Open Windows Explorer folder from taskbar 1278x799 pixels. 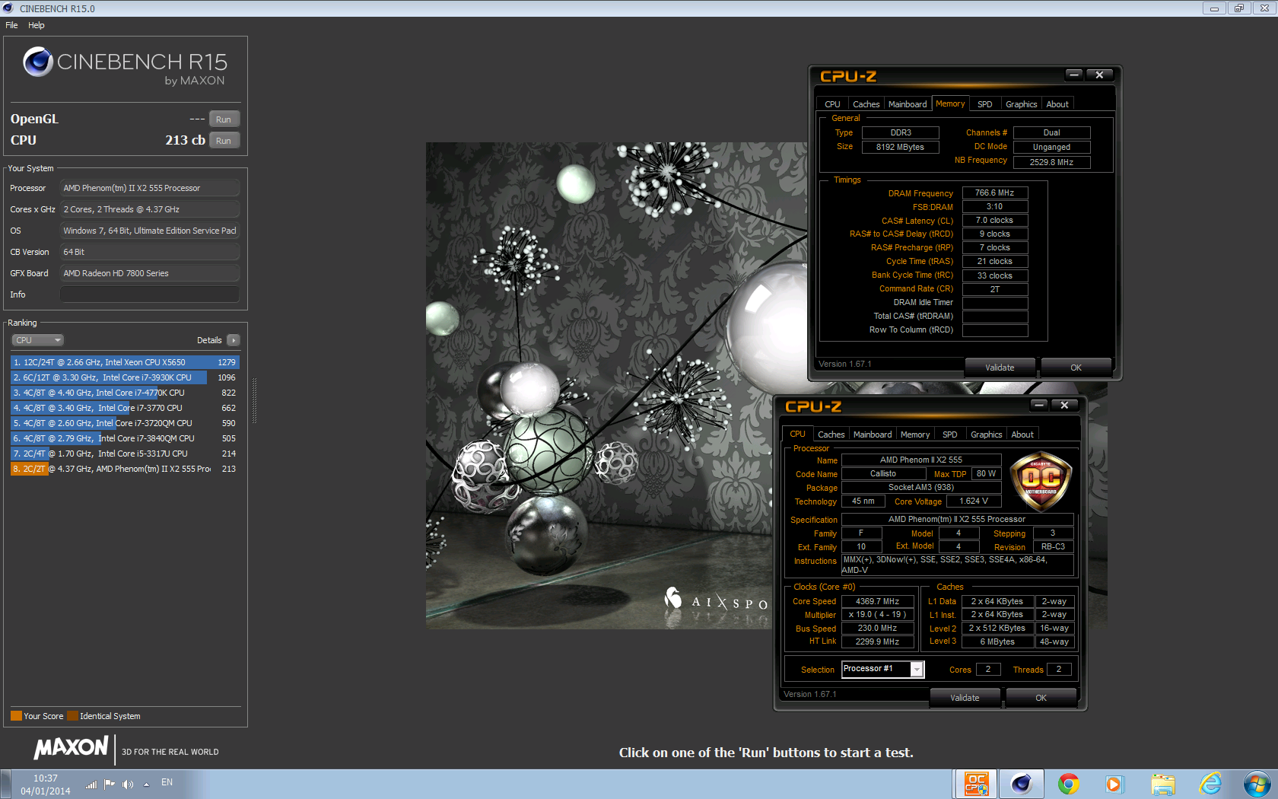point(1163,784)
